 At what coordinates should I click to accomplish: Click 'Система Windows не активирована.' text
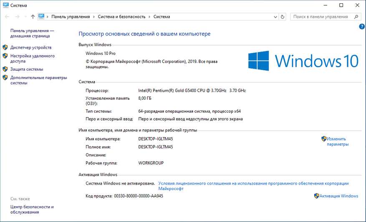coord(120,183)
